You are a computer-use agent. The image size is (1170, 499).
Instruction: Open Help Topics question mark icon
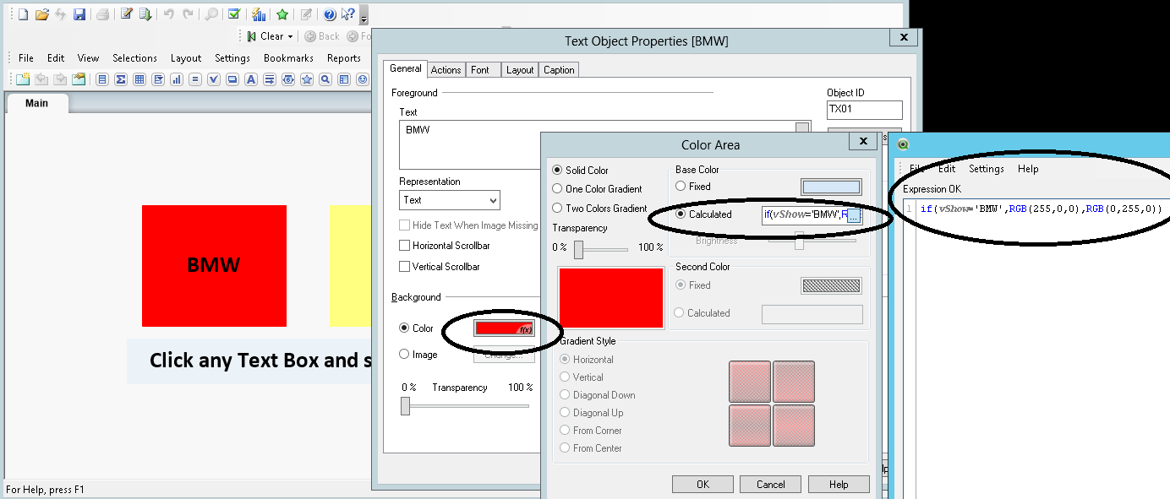pos(330,14)
